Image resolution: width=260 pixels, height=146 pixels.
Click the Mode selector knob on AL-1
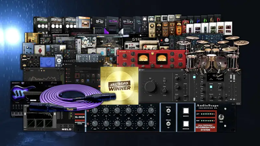[x=177, y=78]
